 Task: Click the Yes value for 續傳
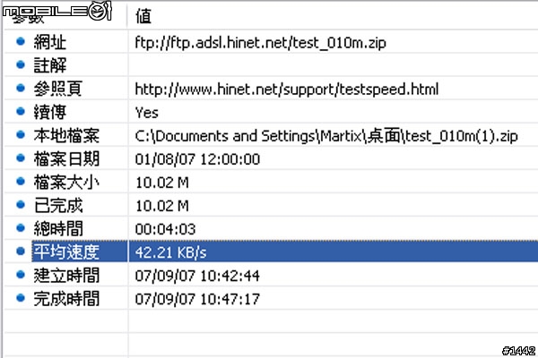146,113
